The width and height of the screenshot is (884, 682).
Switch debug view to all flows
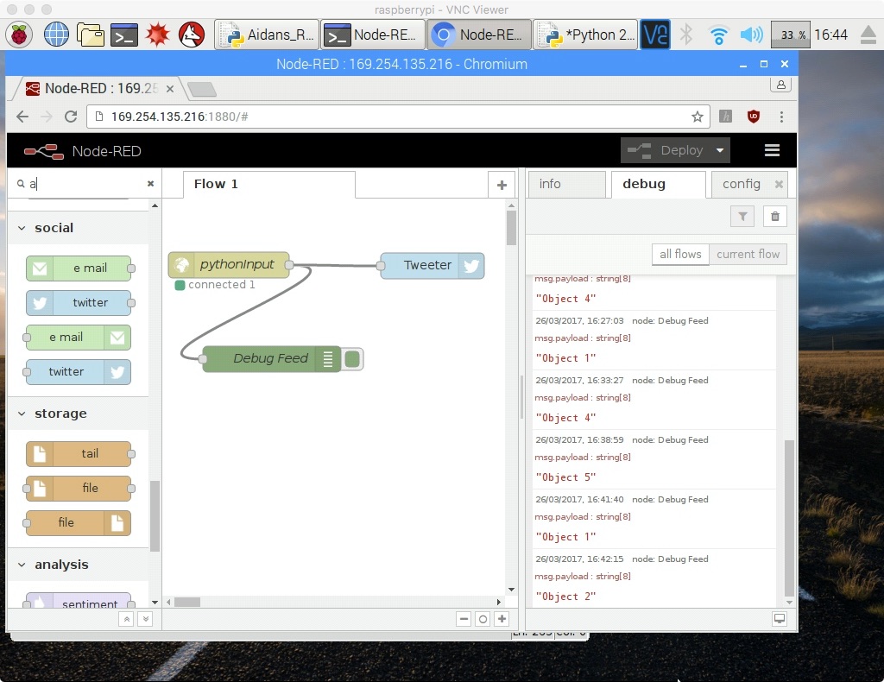(680, 254)
